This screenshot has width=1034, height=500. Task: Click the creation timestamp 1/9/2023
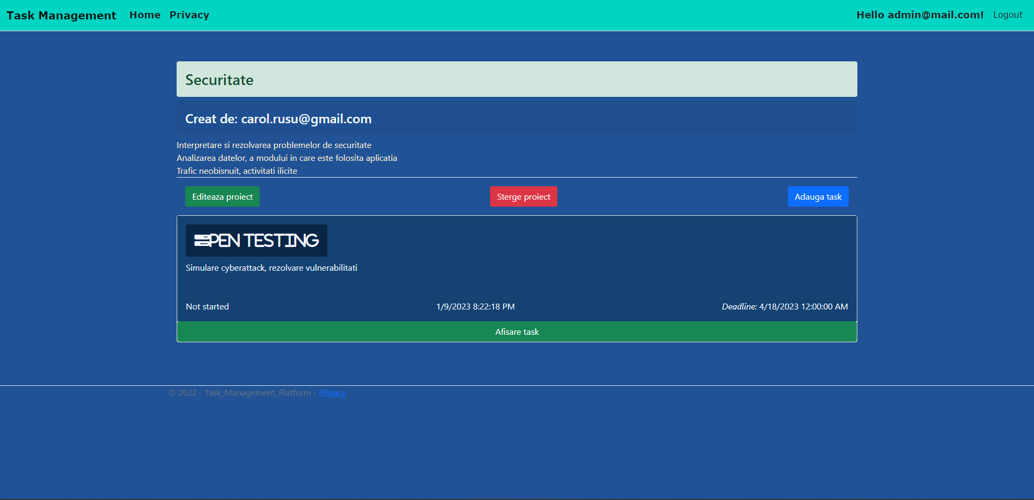click(475, 306)
